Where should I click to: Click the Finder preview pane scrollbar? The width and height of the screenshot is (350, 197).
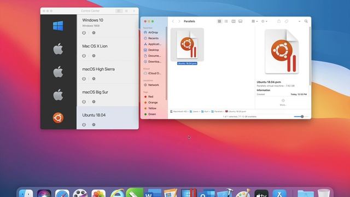[x=310, y=56]
